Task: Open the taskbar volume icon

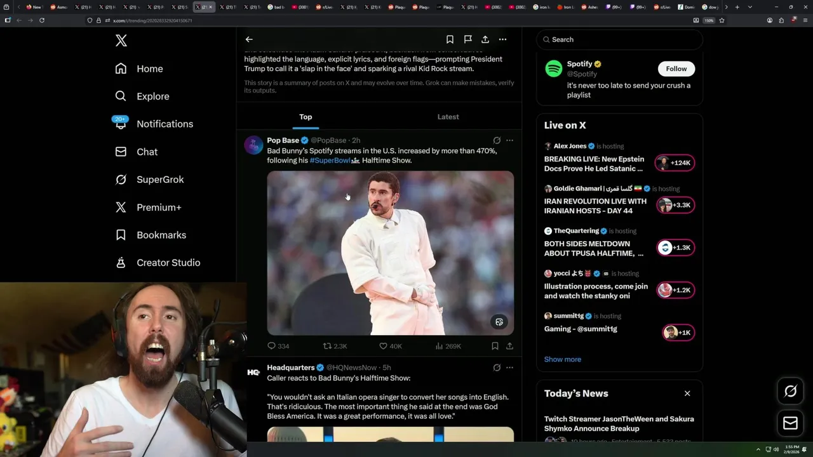Action: point(776,449)
